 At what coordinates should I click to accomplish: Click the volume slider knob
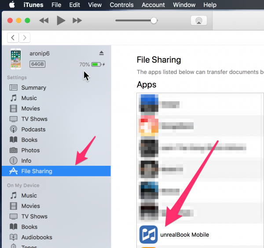[x=154, y=21]
